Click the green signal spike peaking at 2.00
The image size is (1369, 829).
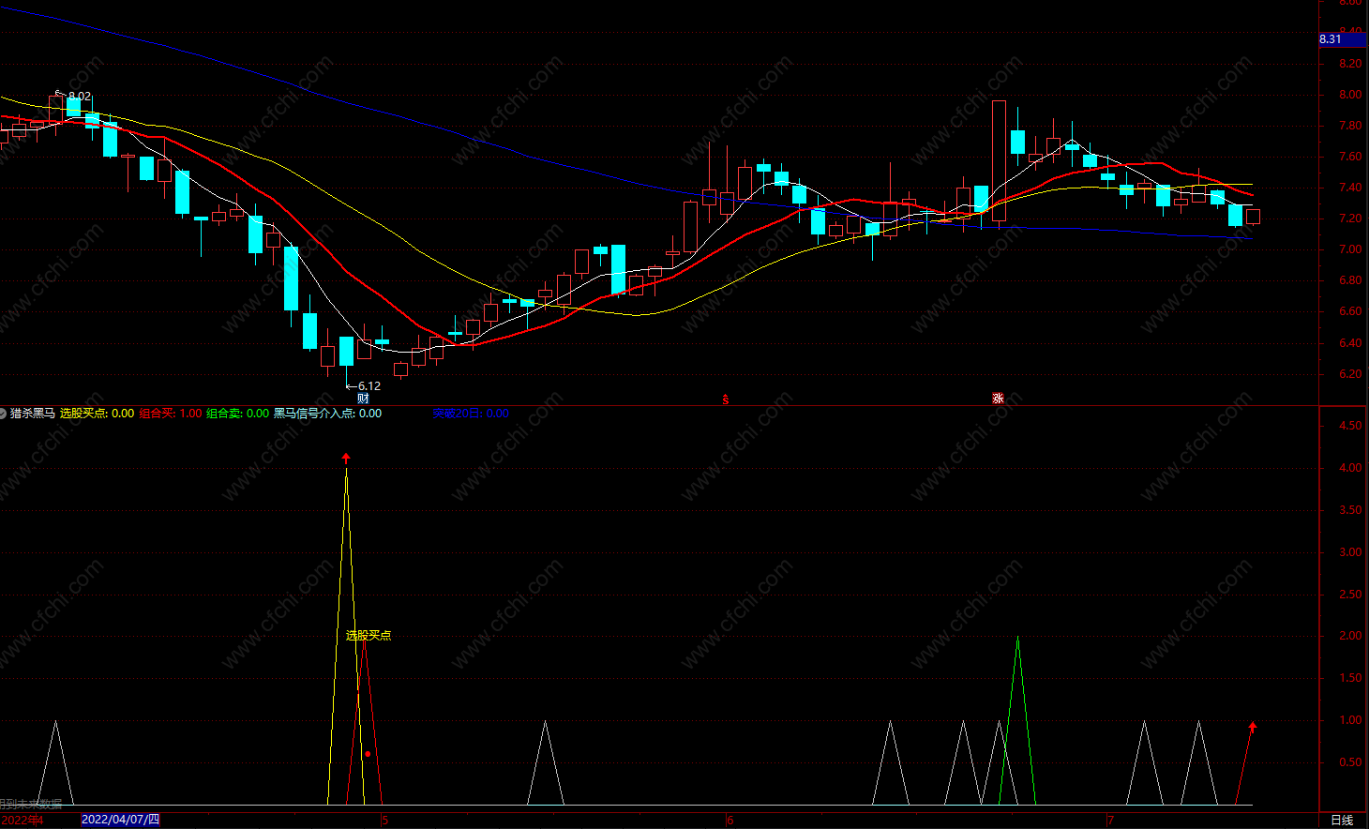(x=1018, y=720)
